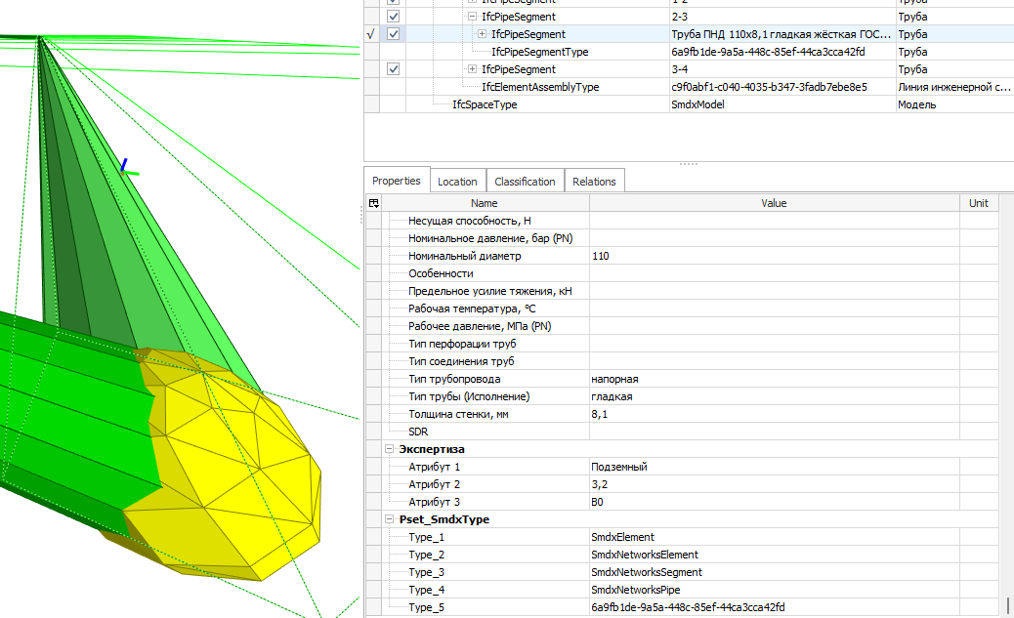1014x618 pixels.
Task: Go to the Relations tab
Action: (x=594, y=182)
